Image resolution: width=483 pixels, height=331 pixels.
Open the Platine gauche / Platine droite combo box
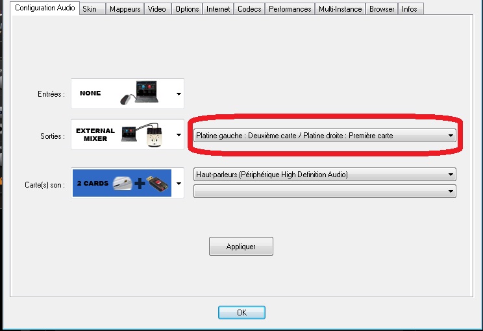pos(325,136)
